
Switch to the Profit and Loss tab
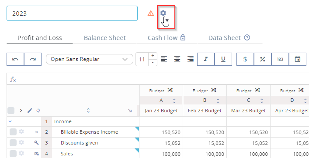tap(40, 38)
